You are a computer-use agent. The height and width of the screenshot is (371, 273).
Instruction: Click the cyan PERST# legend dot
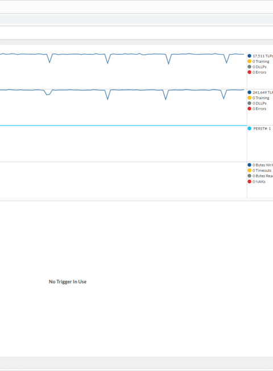250,128
